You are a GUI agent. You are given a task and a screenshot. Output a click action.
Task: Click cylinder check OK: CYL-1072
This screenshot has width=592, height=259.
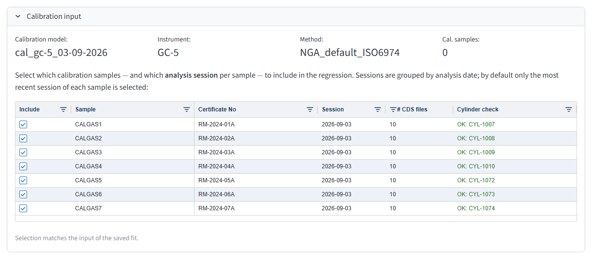click(476, 180)
